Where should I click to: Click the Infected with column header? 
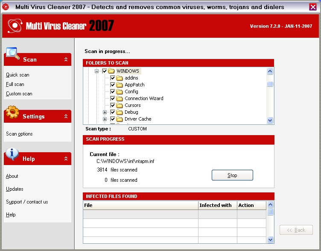[x=218, y=205]
